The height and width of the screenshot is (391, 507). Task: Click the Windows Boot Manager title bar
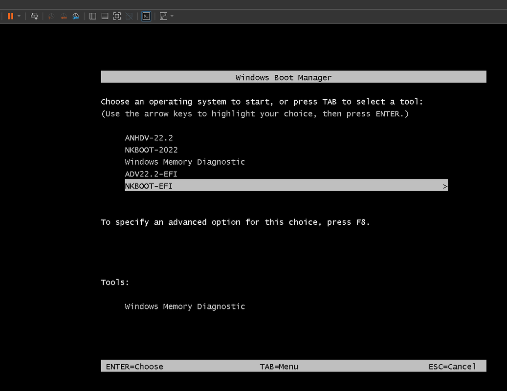point(293,77)
